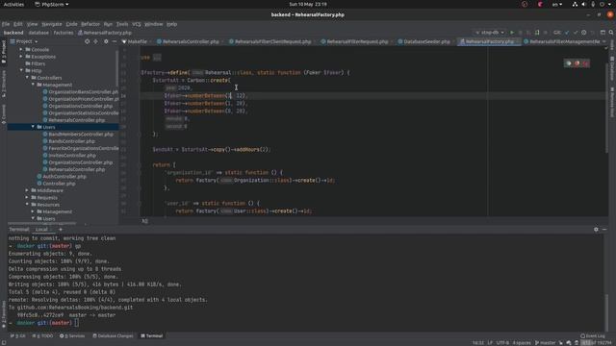Click the 'factories' breadcrumb in navigation bar
616x346 pixels.
(64, 33)
